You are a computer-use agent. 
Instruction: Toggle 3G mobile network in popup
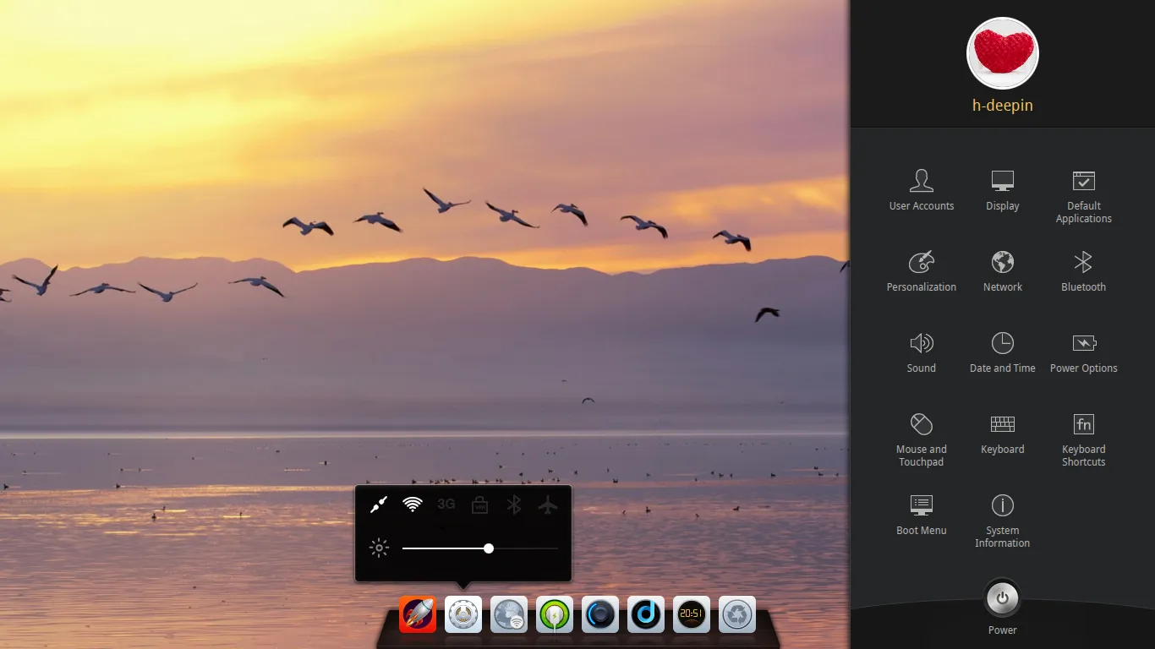click(x=446, y=504)
